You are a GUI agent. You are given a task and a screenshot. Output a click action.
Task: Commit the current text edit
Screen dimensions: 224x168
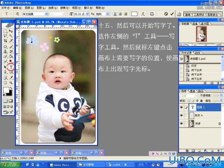172,14
